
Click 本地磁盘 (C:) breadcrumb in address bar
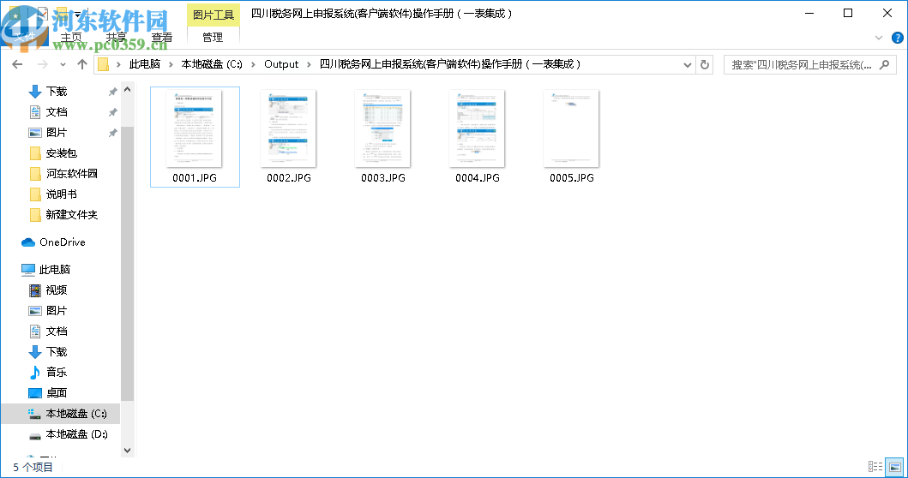212,64
